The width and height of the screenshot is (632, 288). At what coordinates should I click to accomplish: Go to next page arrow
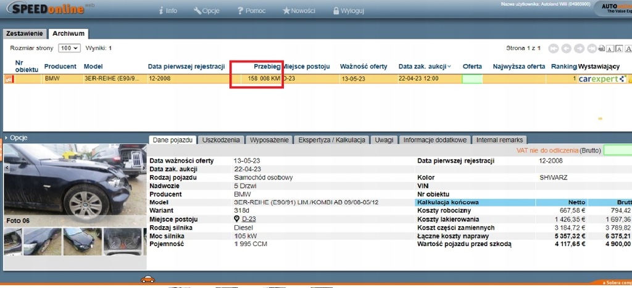[580, 49]
